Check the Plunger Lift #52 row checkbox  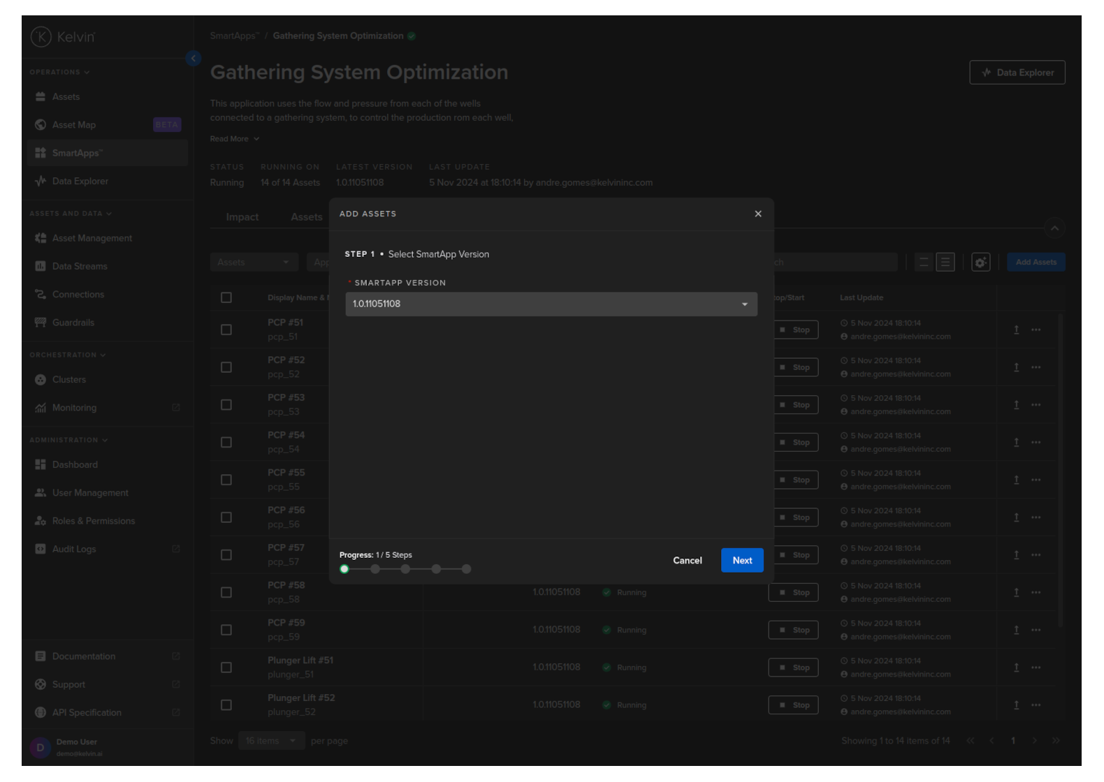coord(226,705)
